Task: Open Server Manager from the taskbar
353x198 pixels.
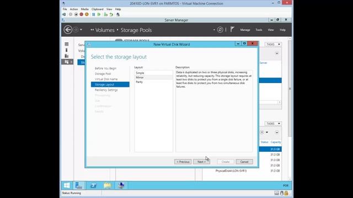Action: [x=79, y=185]
